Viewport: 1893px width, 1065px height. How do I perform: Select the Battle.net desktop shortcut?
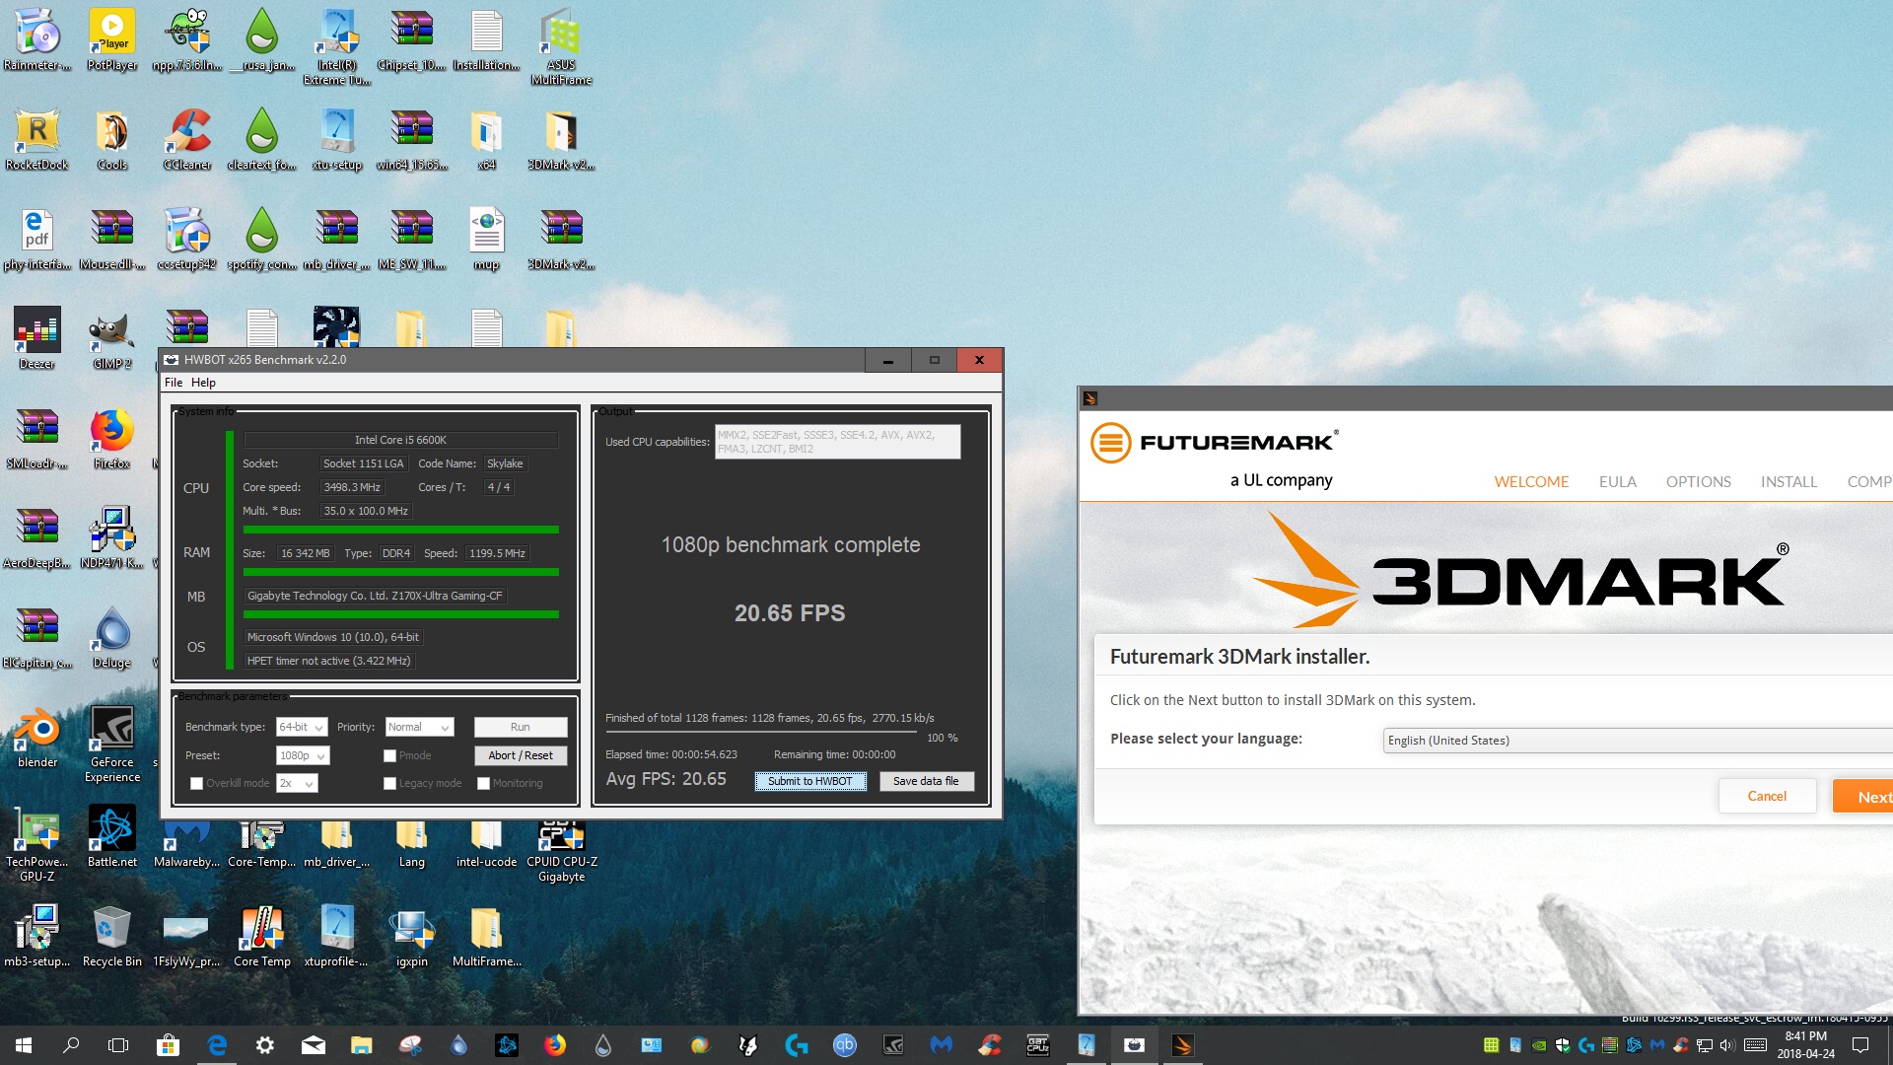point(112,837)
